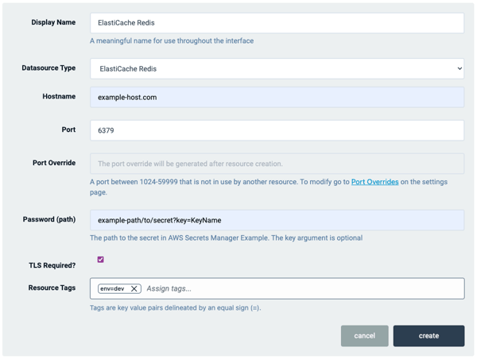
Task: Remove the env=dev tag with its X icon
Action: click(134, 288)
